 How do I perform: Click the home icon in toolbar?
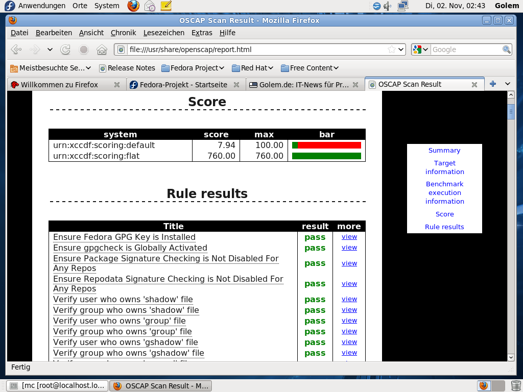(102, 50)
